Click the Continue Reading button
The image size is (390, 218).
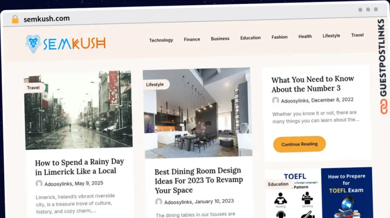[x=300, y=144]
